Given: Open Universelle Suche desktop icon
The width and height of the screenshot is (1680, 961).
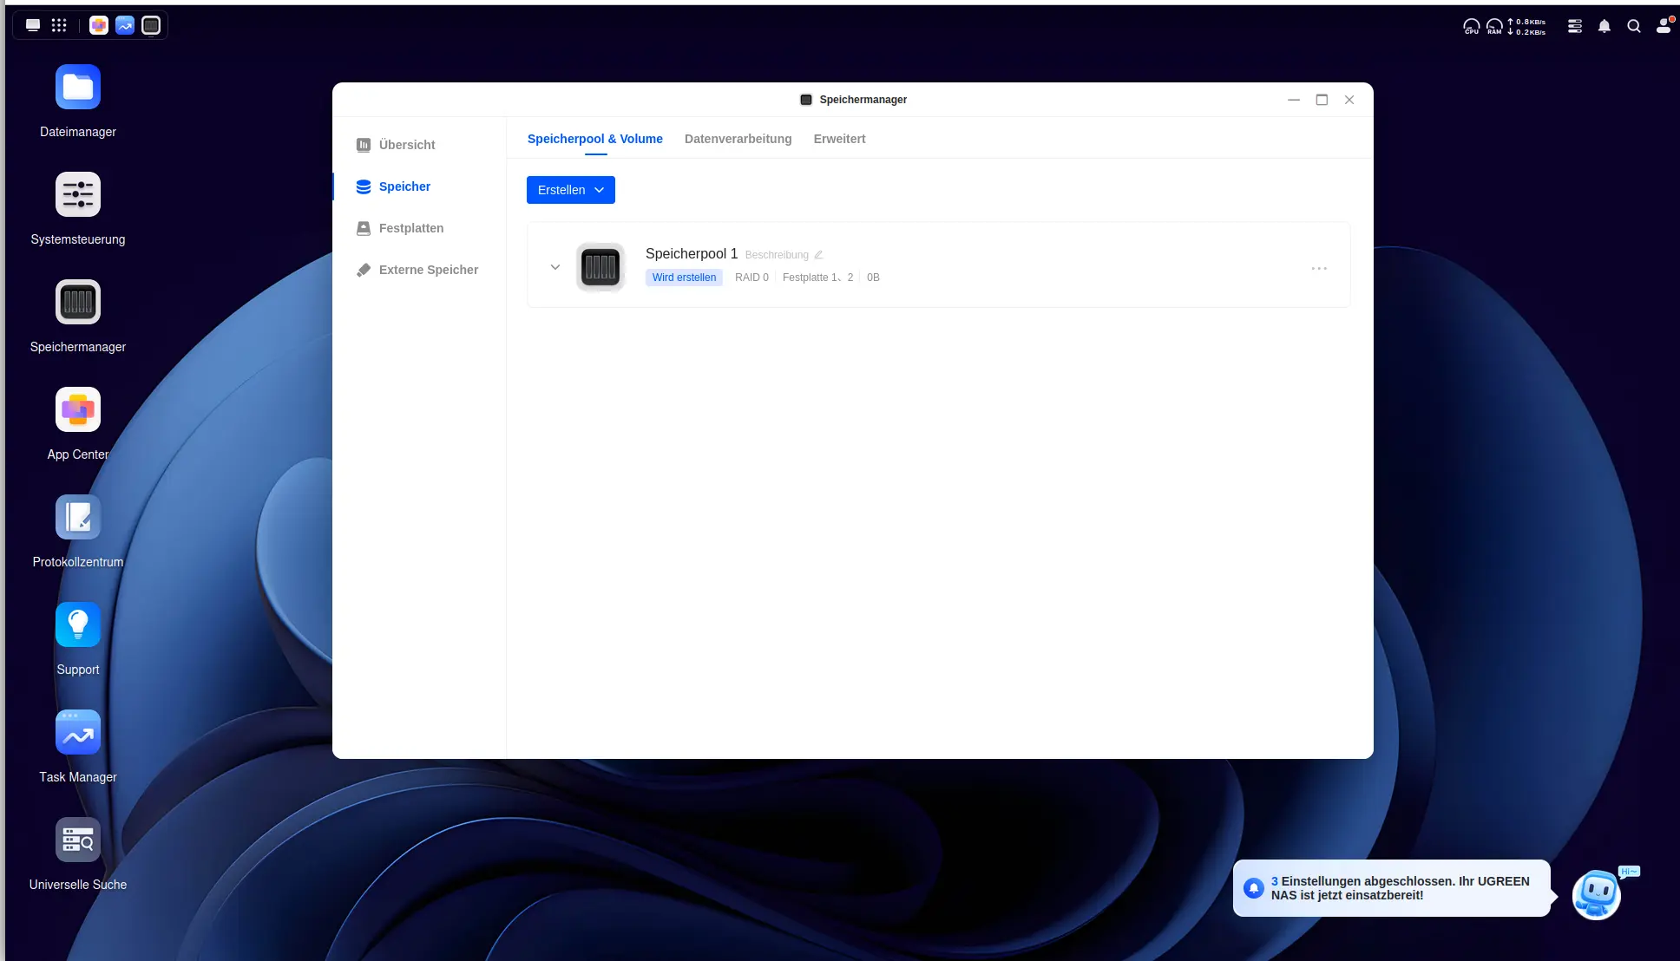Looking at the screenshot, I should point(78,840).
